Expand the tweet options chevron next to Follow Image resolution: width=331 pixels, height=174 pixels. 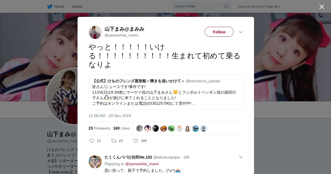tap(241, 32)
